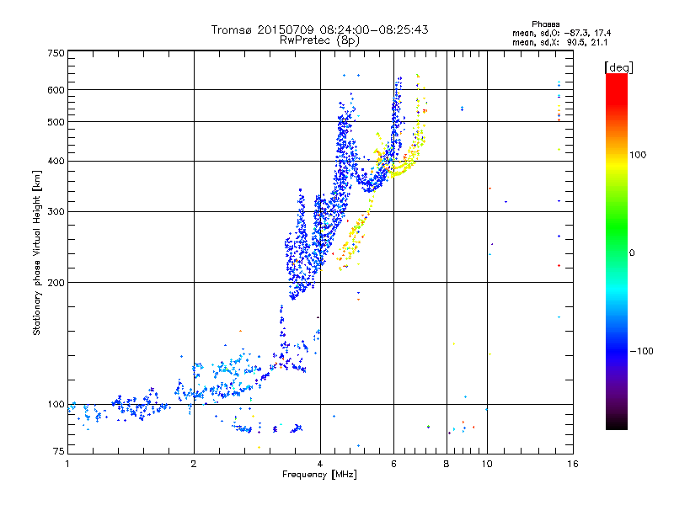Click the '-100' colorbar tick label
674x505 pixels.
click(x=641, y=351)
